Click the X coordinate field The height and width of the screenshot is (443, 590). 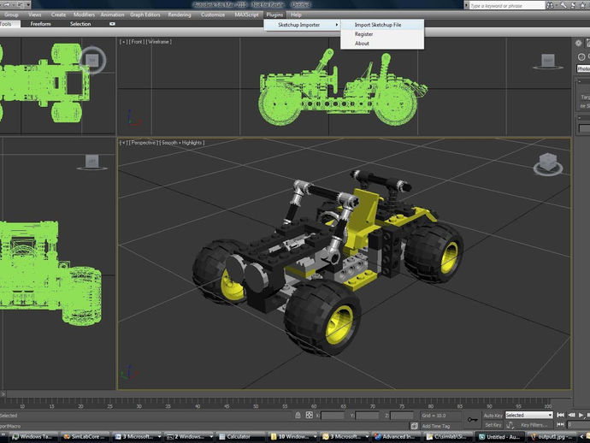pyautogui.click(x=333, y=416)
